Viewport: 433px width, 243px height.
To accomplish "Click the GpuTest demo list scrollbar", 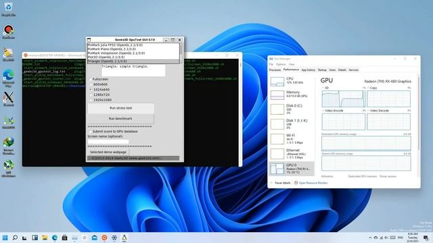I will point(181,53).
